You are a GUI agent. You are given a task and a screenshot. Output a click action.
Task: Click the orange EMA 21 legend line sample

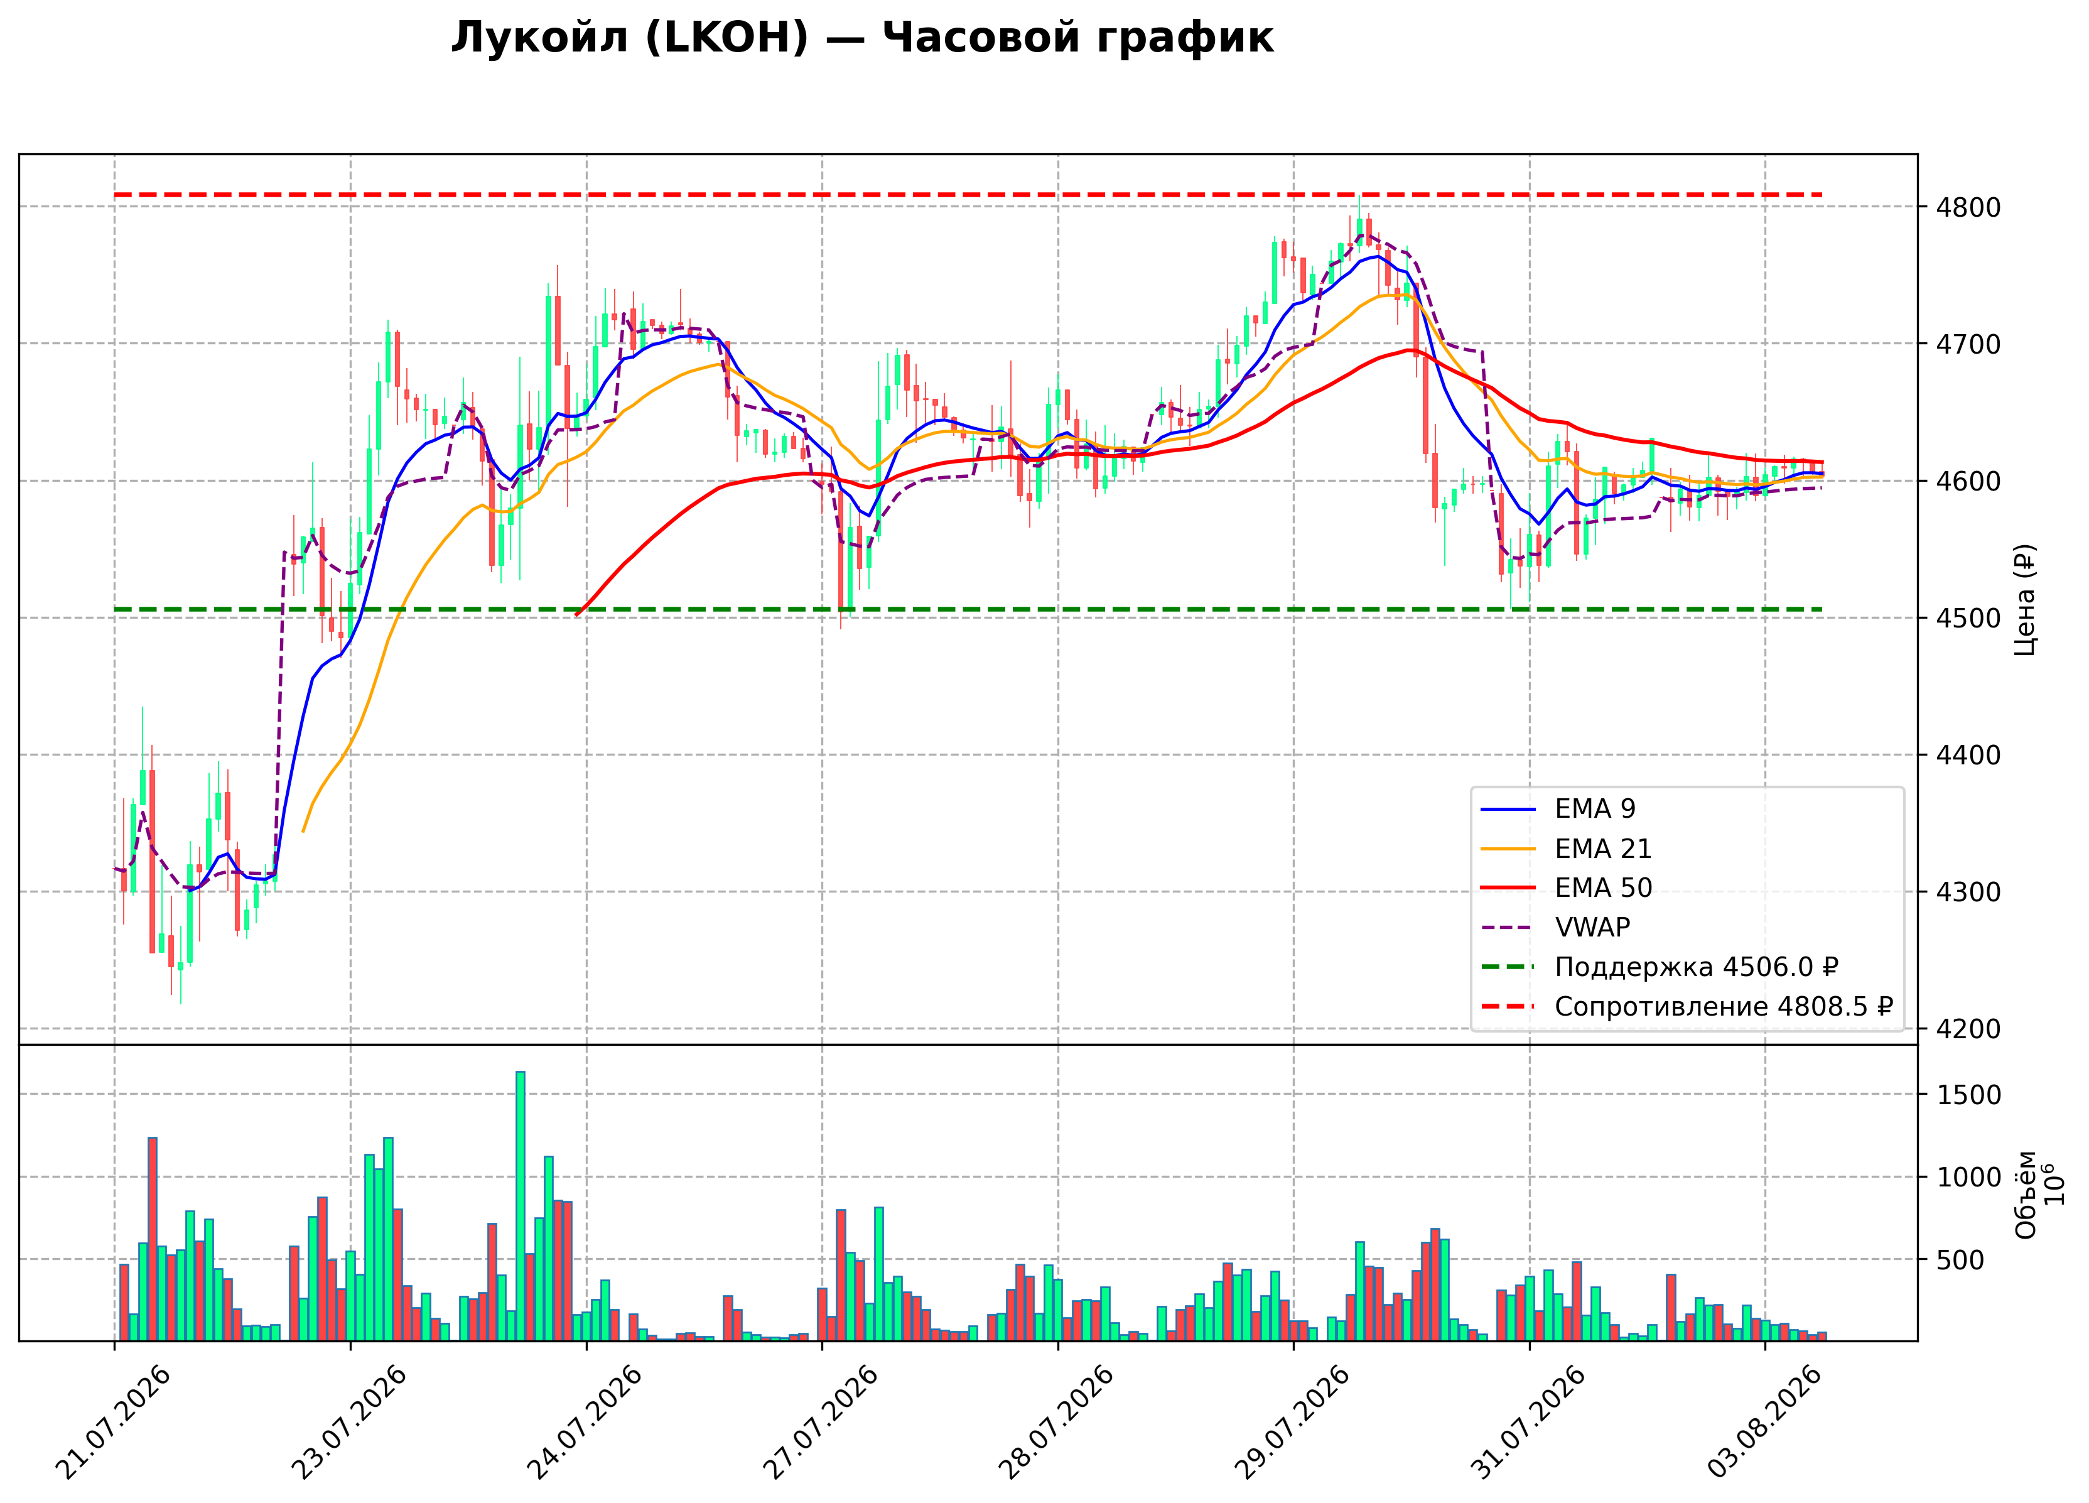1508,849
